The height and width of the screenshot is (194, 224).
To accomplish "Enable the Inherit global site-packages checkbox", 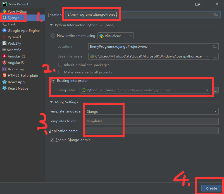I will (x=60, y=64).
